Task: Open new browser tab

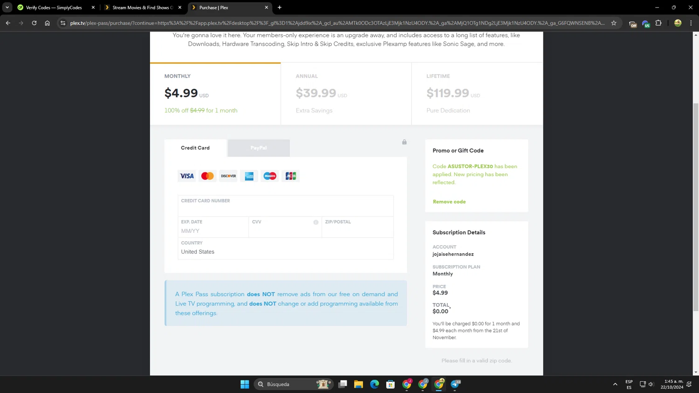Action: coord(280,7)
